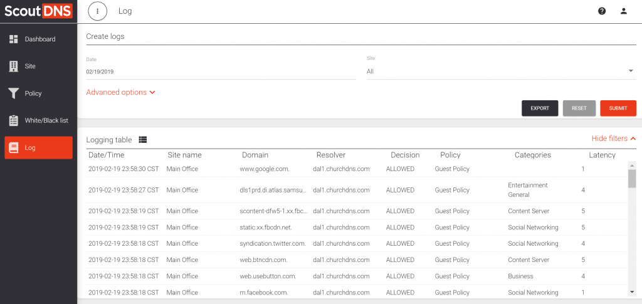
Task: Expand Advanced options
Action: click(x=120, y=93)
